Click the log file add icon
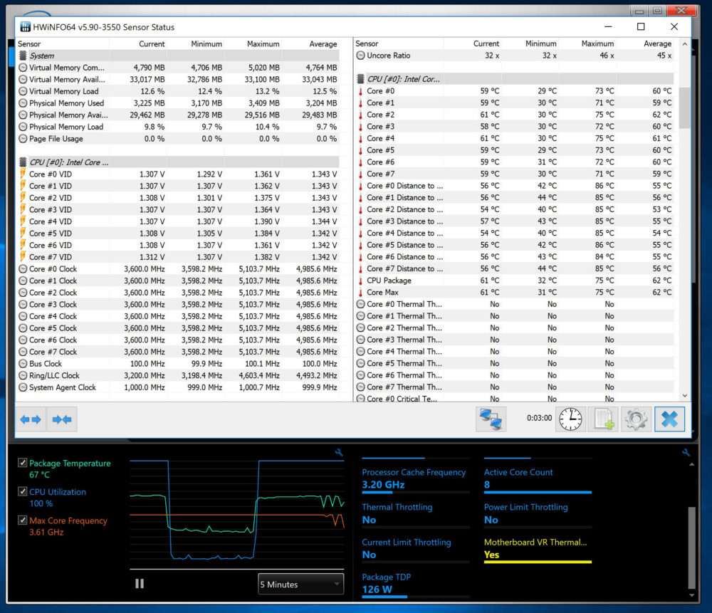712x613 pixels. [x=604, y=419]
